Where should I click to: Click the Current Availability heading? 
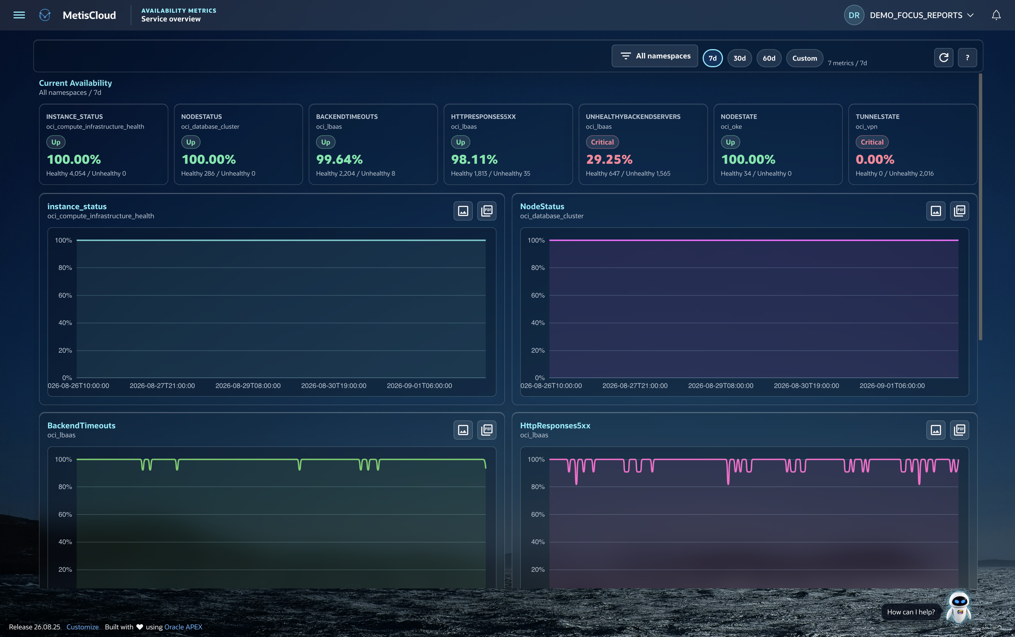75,83
